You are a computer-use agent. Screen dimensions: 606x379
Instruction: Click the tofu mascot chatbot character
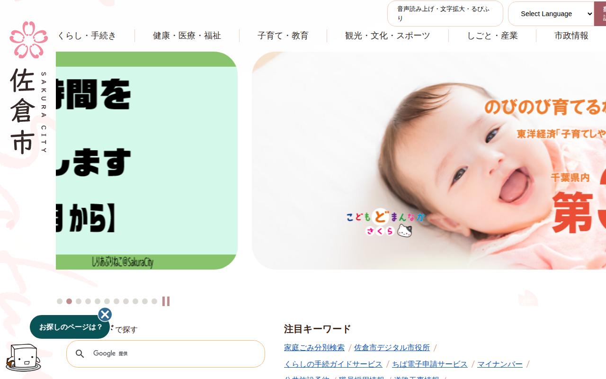[23, 358]
